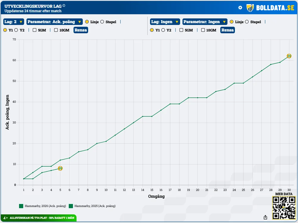298x223 pixels.
Task: Expand the TV4 Play banner arrow
Action: (x=7, y=218)
